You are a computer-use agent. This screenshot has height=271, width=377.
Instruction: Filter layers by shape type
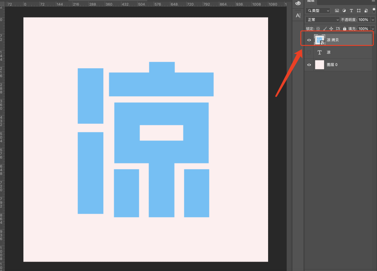[x=359, y=10]
